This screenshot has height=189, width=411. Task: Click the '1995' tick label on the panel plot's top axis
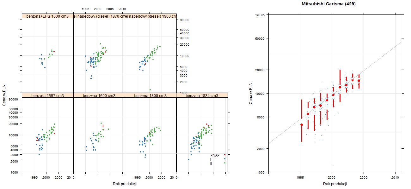click(85, 9)
